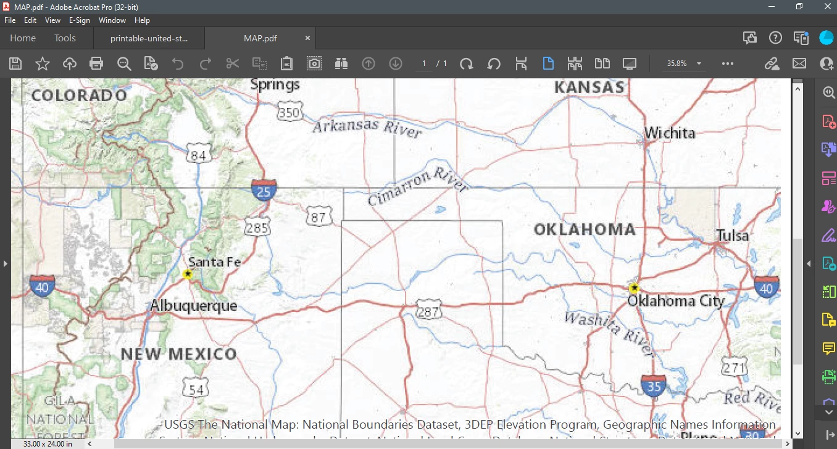Image resolution: width=837 pixels, height=449 pixels.
Task: Open Comment tool in right sidebar
Action: (x=829, y=349)
